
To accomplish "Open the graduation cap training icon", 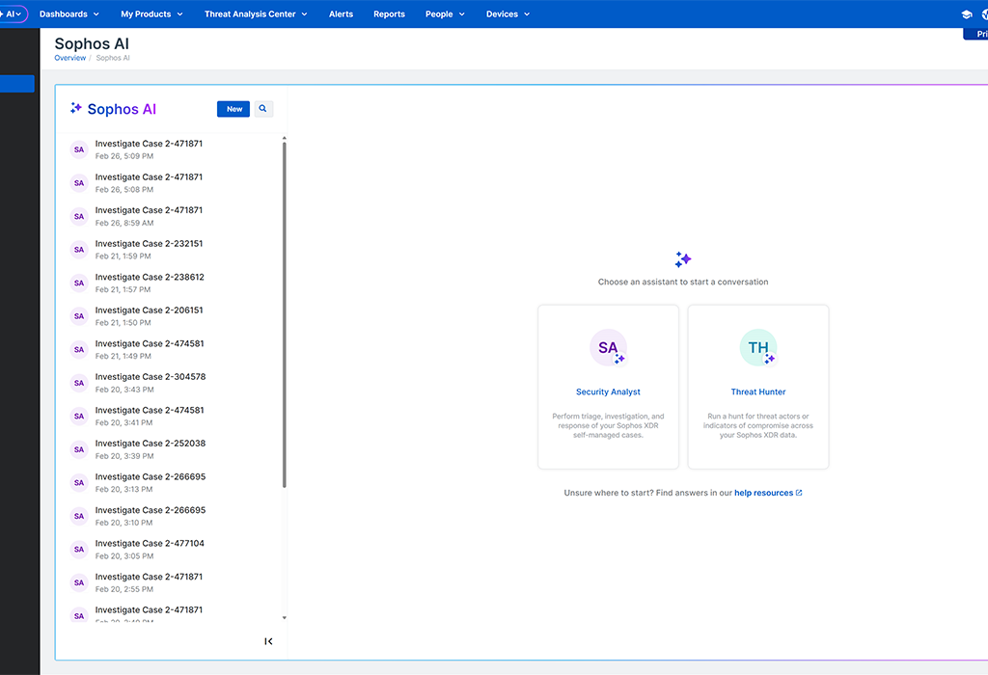I will point(967,14).
